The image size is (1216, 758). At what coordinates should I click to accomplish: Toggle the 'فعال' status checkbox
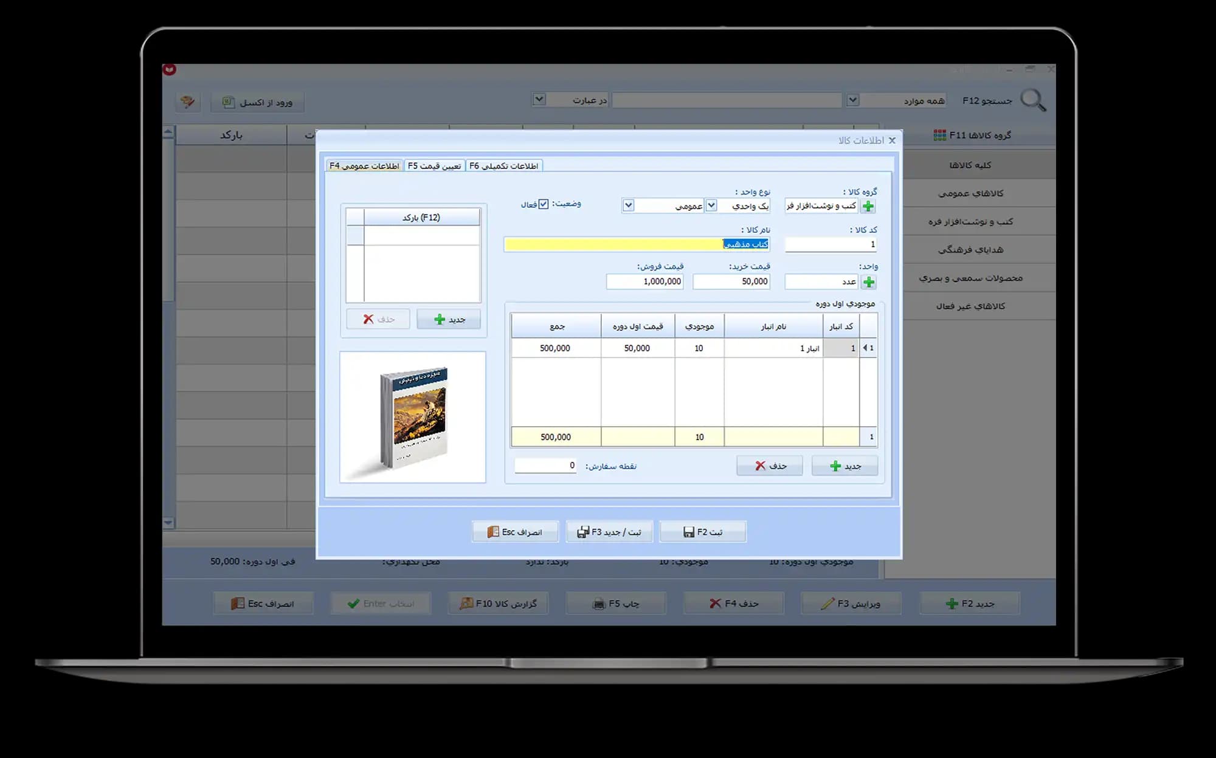tap(544, 204)
